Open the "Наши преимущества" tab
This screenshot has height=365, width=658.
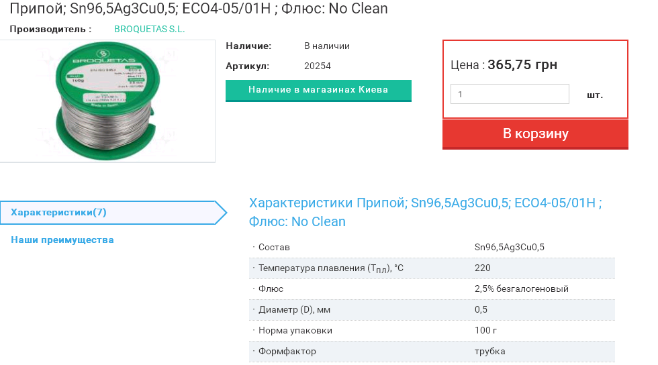point(62,240)
